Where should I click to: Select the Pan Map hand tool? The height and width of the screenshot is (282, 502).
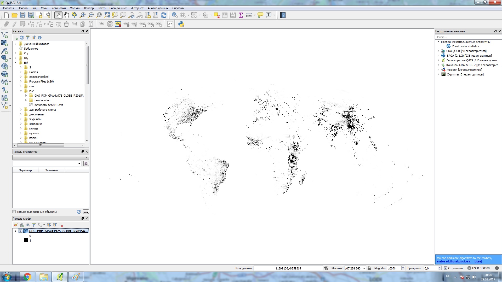(x=66, y=15)
